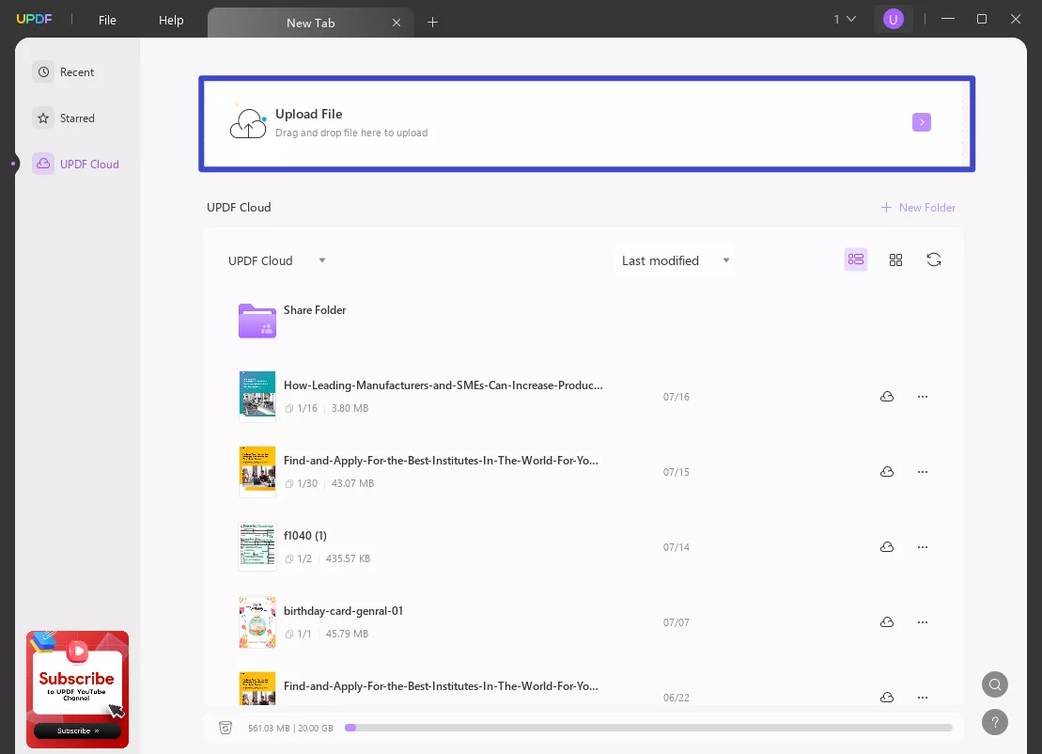Image resolution: width=1042 pixels, height=754 pixels.
Task: Select the New Tab tab
Action: pos(310,23)
